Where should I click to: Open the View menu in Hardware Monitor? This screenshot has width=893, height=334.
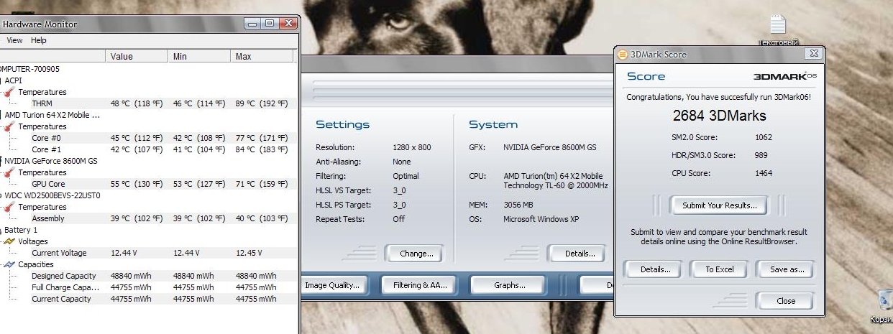pos(14,40)
